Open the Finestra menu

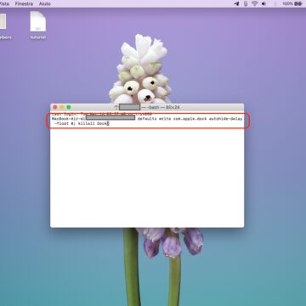click(x=24, y=3)
